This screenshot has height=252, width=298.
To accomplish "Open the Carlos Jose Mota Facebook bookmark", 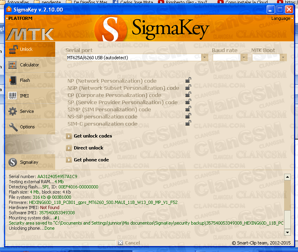I will [x=133, y=2].
